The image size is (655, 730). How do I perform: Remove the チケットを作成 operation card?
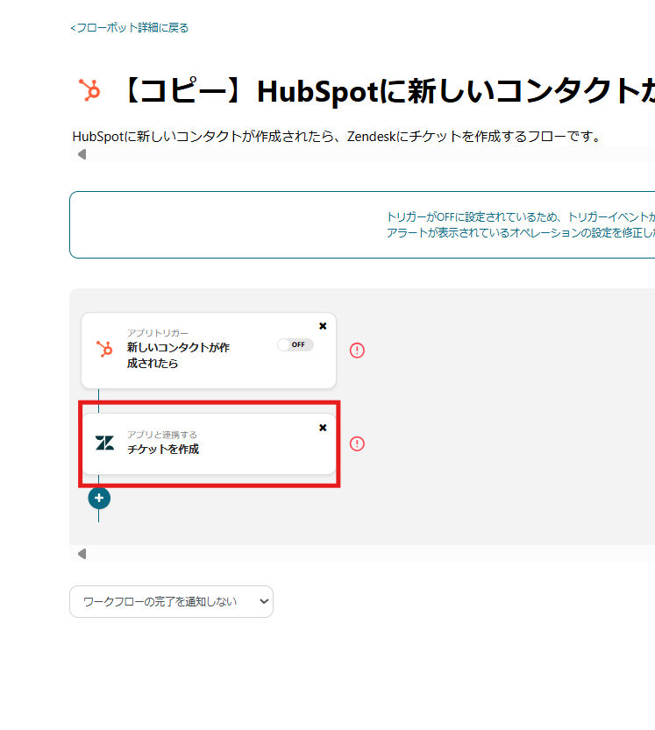click(x=323, y=428)
